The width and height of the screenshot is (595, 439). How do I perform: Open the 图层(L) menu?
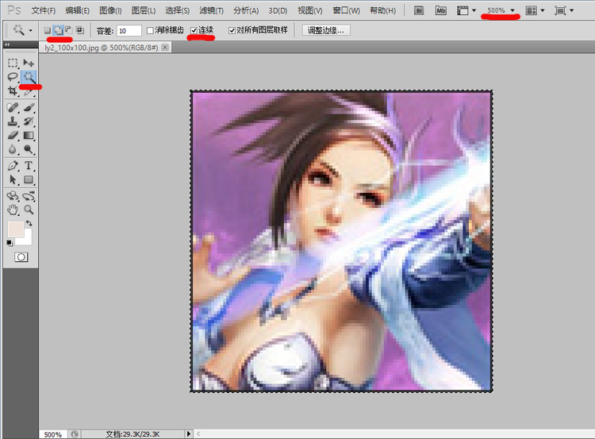144,10
